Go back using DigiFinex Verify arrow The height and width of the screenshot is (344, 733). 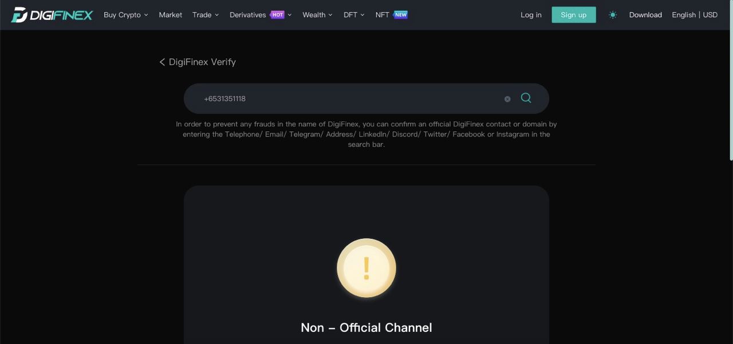(162, 62)
